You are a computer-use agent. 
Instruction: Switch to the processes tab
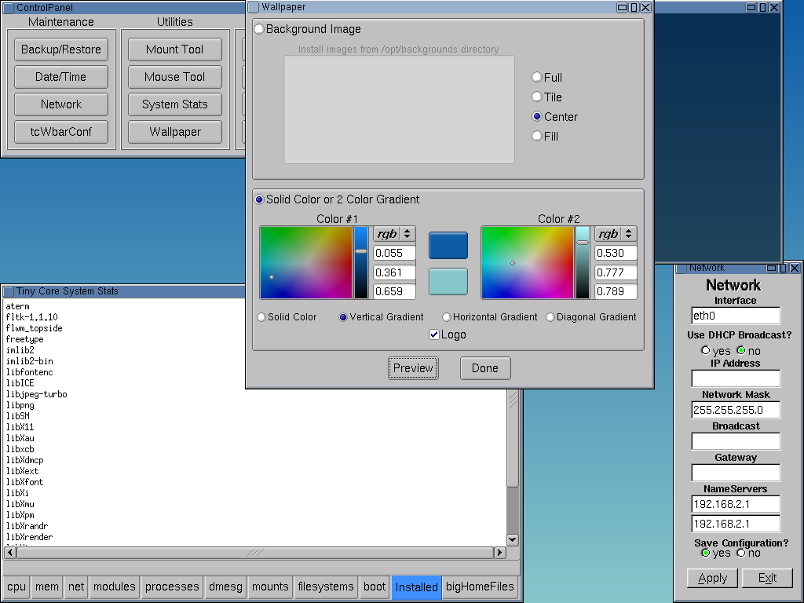[x=172, y=587]
